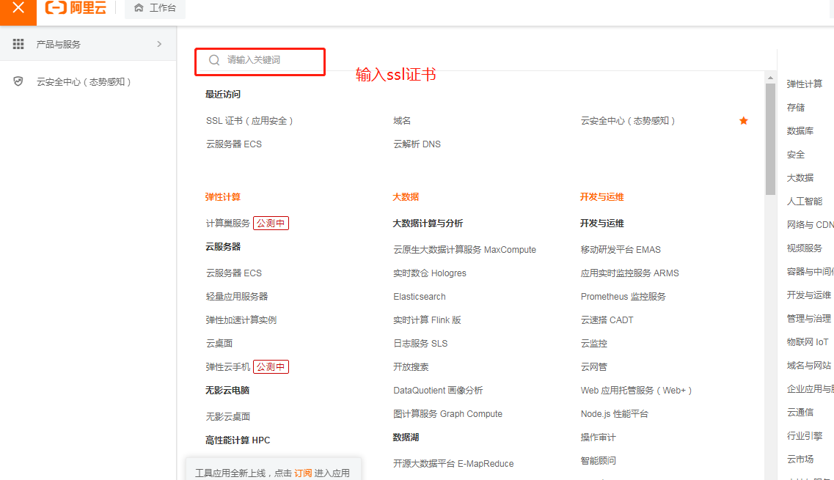
Task: Open 云速搭 CADT
Action: (x=607, y=320)
